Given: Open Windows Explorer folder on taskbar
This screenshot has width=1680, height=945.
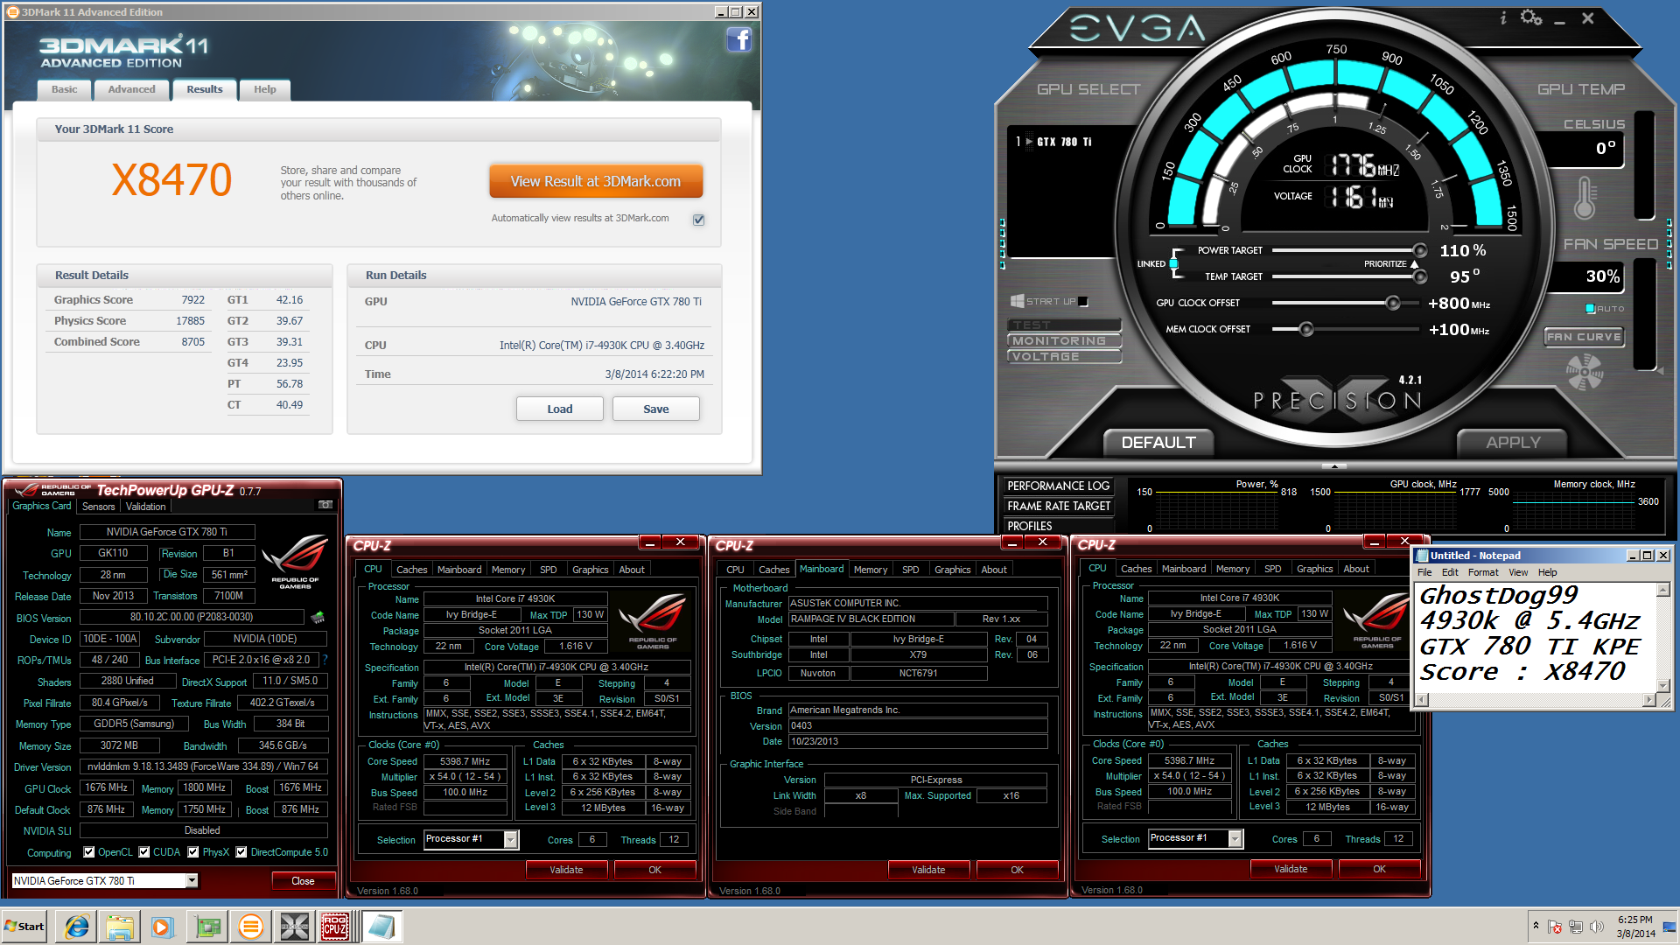Looking at the screenshot, I should (120, 927).
